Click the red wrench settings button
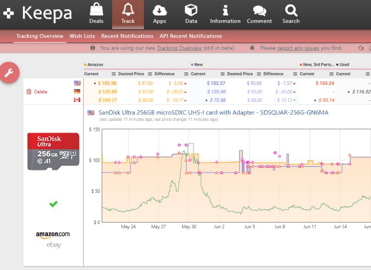 (10, 72)
